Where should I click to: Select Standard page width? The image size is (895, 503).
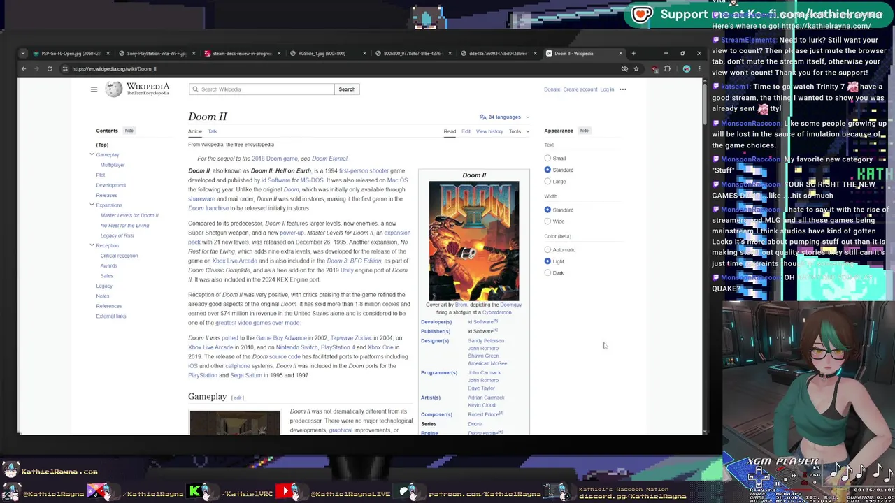coord(547,210)
